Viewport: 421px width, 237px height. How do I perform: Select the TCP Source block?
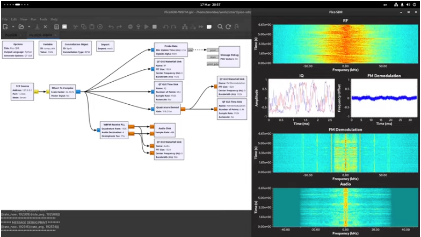[23, 91]
